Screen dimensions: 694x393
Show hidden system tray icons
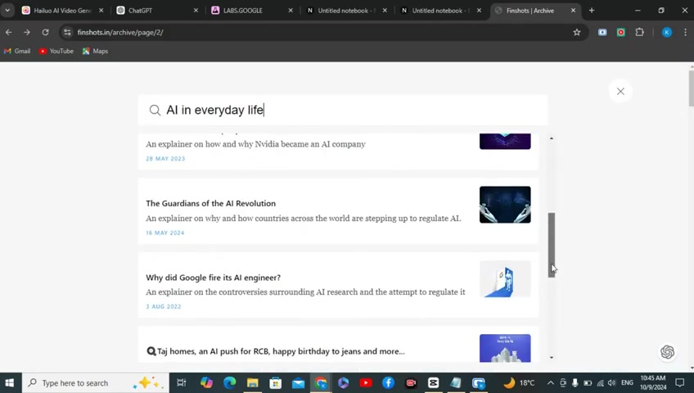click(x=551, y=383)
